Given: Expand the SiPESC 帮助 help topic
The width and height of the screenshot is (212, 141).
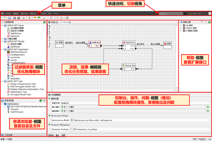Looking at the screenshot, I should 181,28.
